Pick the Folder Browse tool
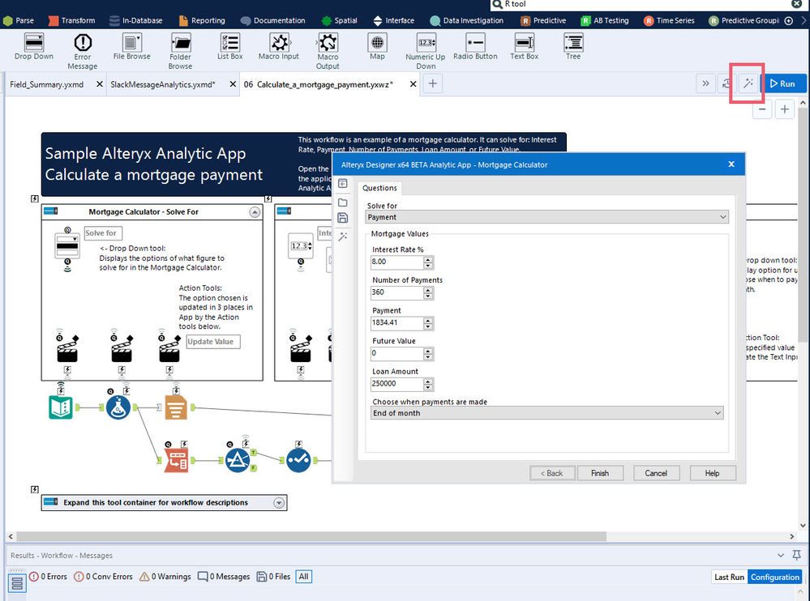The width and height of the screenshot is (810, 601). point(180,44)
